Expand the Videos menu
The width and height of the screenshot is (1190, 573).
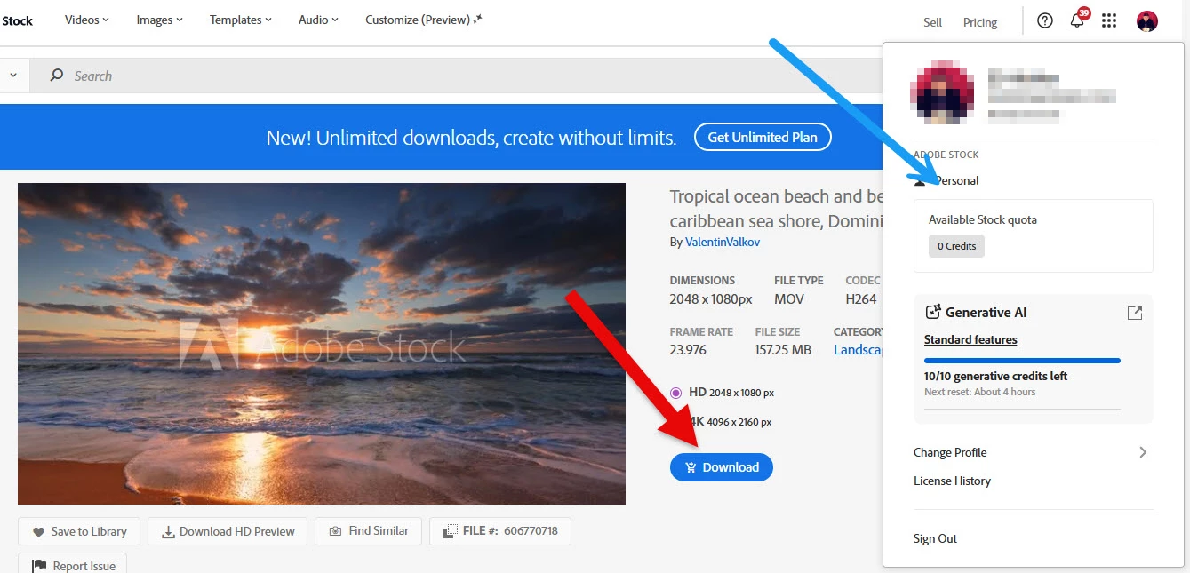point(87,20)
